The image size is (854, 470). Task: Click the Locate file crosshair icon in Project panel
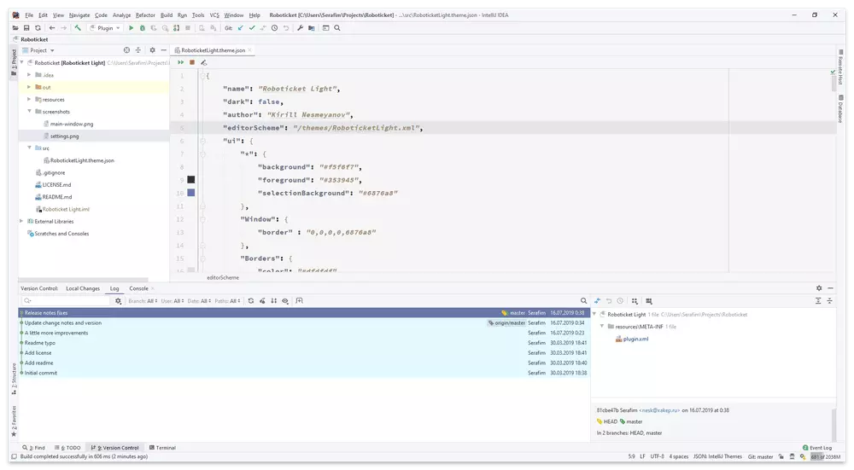pos(126,50)
